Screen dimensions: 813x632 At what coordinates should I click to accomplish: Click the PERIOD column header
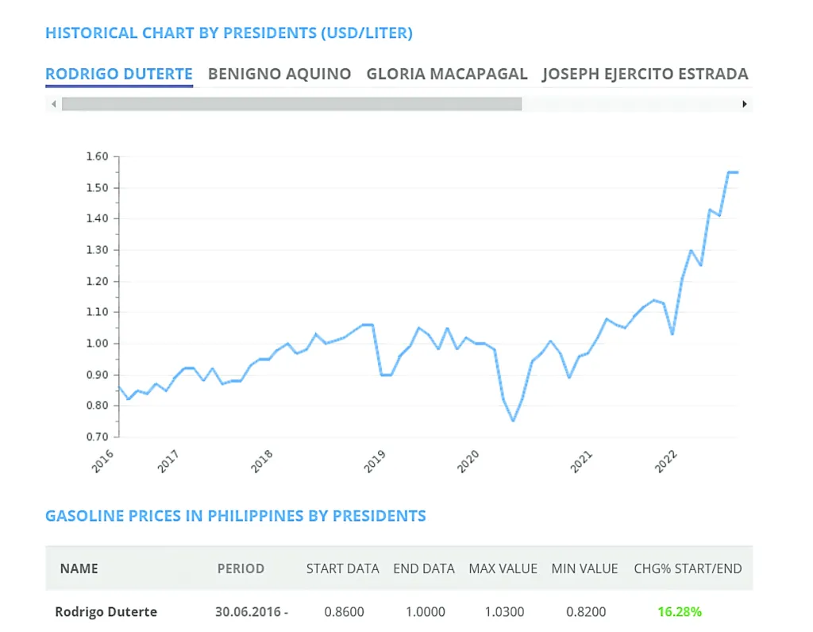(241, 568)
